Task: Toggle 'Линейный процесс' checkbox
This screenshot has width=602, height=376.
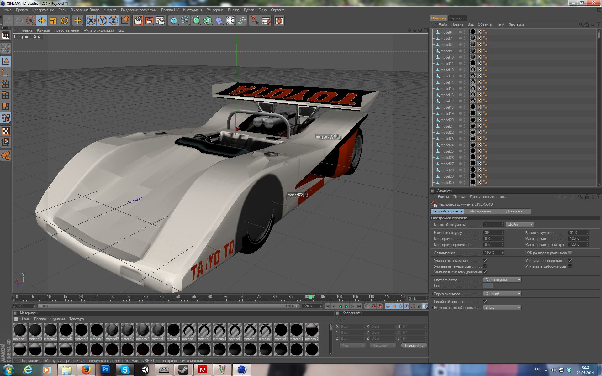Action: pos(485,302)
